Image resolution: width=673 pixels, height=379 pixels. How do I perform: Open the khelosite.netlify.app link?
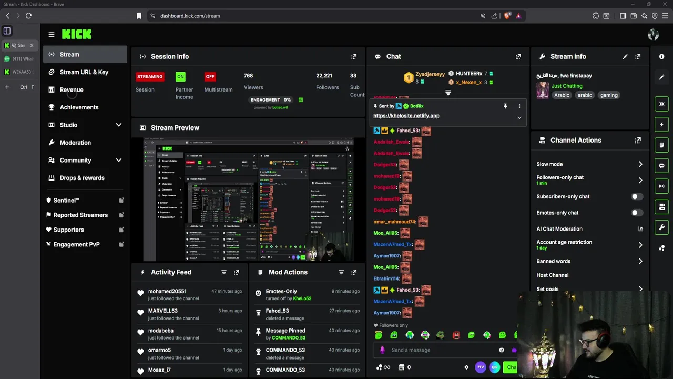(x=406, y=116)
